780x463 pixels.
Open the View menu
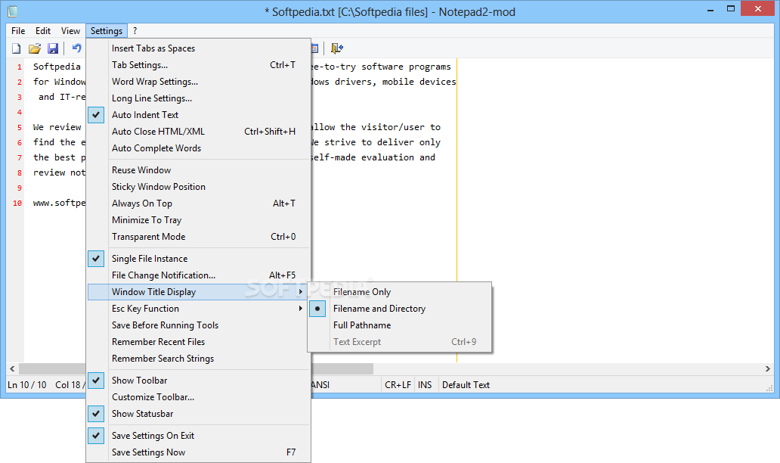[70, 31]
